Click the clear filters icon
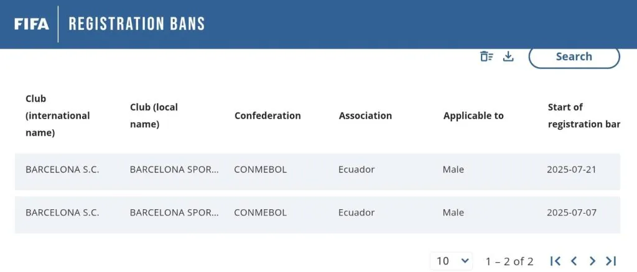The width and height of the screenshot is (637, 272). tap(486, 57)
